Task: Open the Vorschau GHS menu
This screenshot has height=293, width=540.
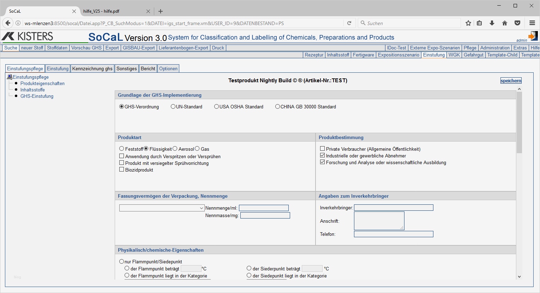Action: click(x=86, y=48)
